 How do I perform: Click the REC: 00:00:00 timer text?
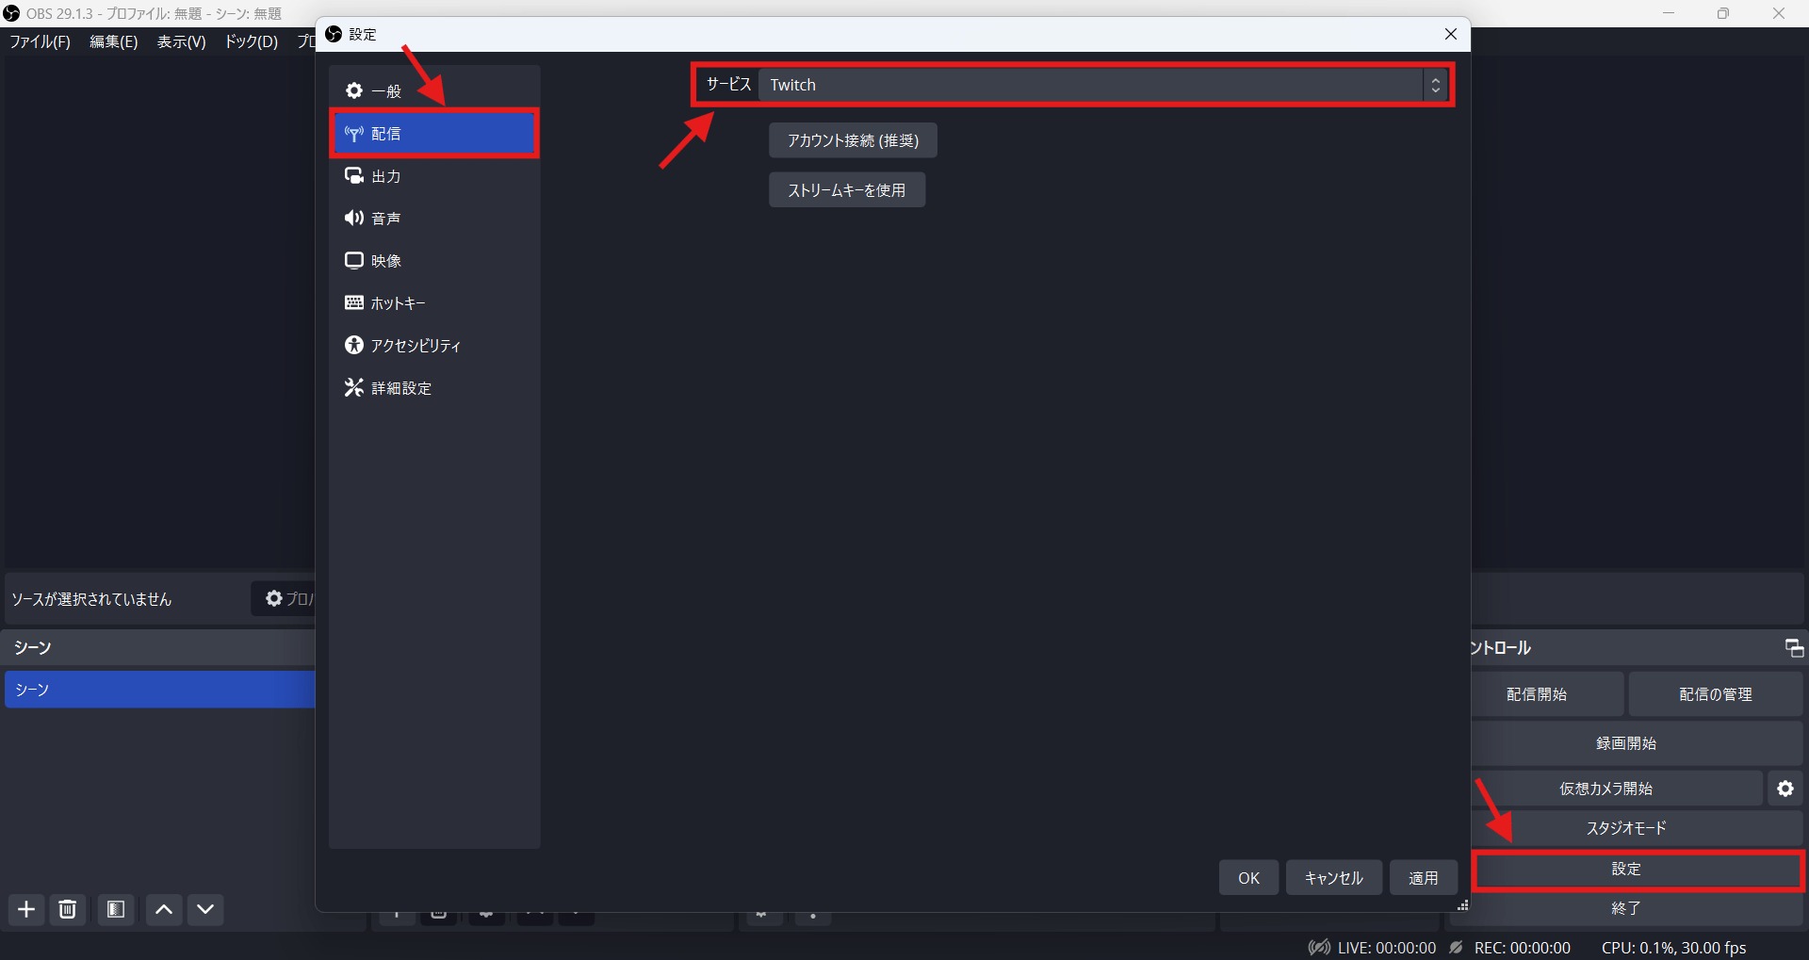click(1522, 948)
